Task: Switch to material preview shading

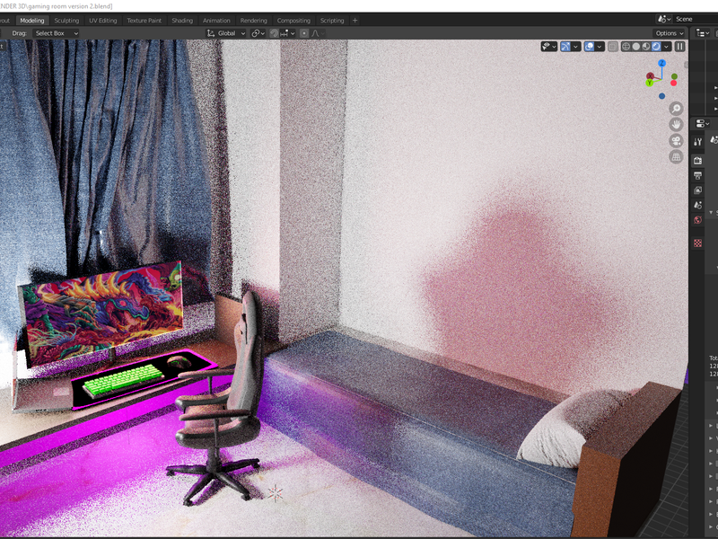Action: (646, 47)
